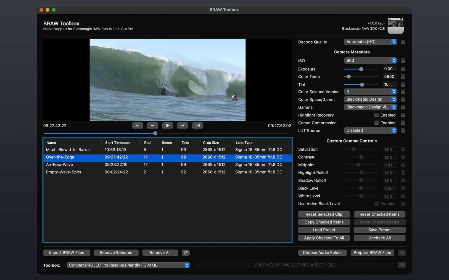Step back one frame in preview
The height and width of the screenshot is (280, 449).
tap(152, 125)
